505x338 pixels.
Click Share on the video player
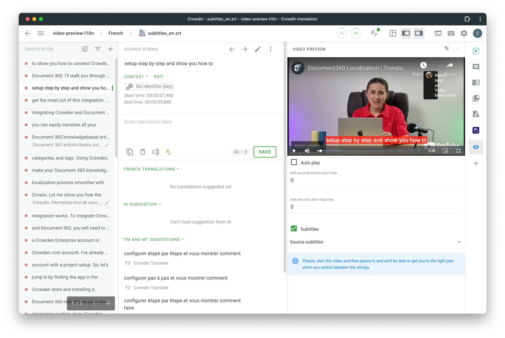pyautogui.click(x=450, y=69)
